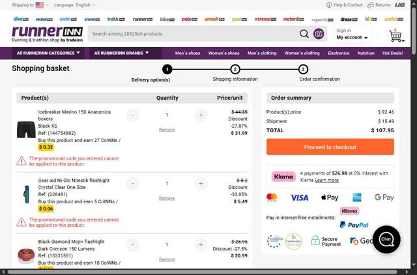Expand All RUNNERINN CATEGORIES menu
The height and width of the screenshot is (275, 417).
[x=48, y=53]
